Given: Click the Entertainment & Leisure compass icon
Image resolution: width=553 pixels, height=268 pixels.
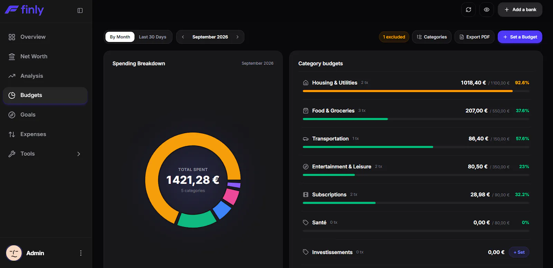Looking at the screenshot, I should [306, 167].
